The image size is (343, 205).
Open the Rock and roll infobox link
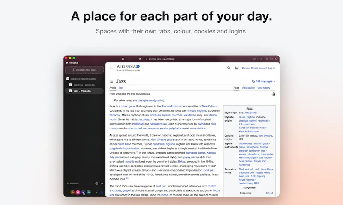pyautogui.click(x=246, y=169)
